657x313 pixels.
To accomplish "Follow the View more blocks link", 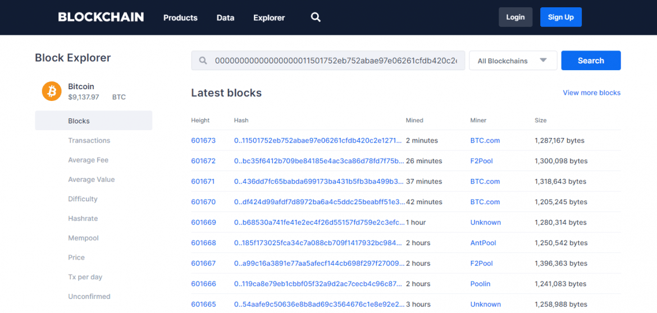I will (591, 93).
